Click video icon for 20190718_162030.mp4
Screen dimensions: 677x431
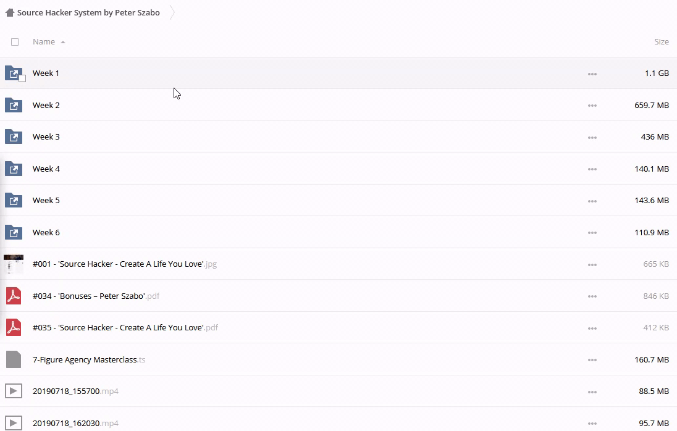click(14, 423)
